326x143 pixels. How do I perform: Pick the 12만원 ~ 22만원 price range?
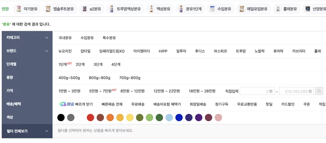click(167, 91)
